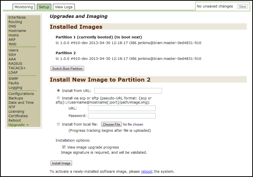253x177 pixels.
Task: Select the Install from URL radio button
Action: coord(58,91)
